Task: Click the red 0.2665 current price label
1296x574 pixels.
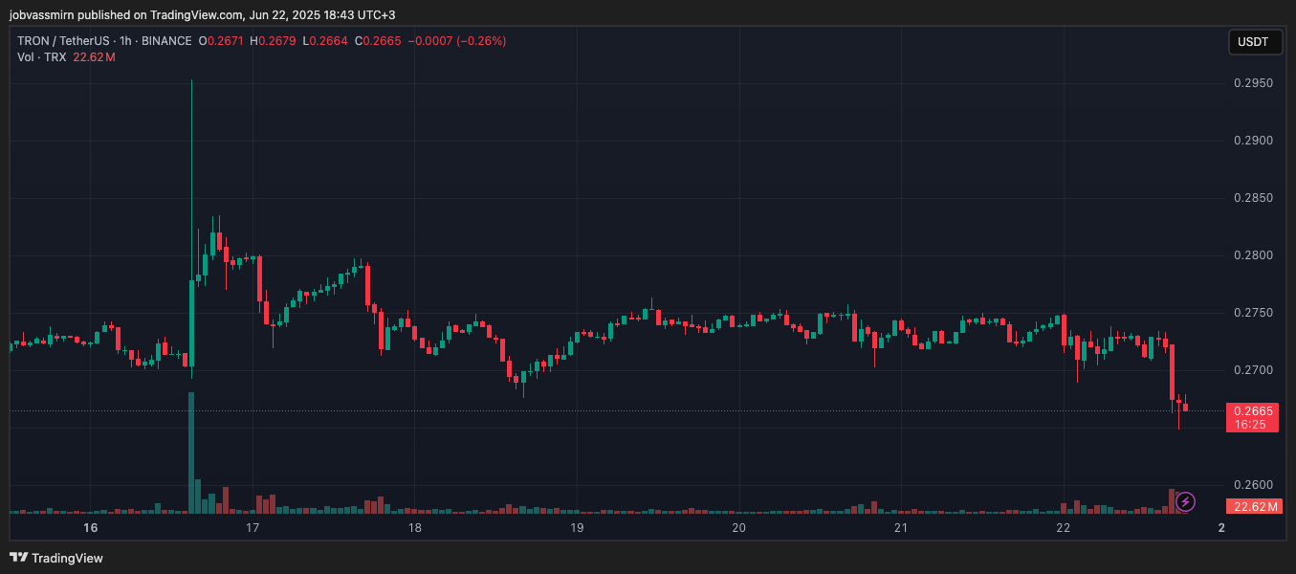Action: coord(1252,410)
